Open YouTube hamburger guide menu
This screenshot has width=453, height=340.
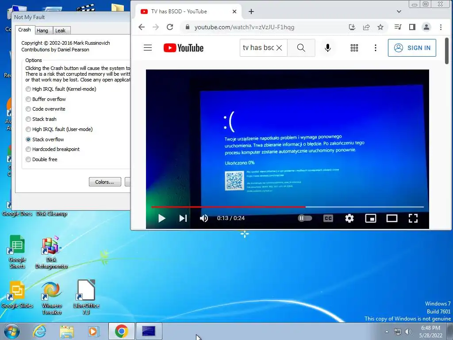coord(148,48)
